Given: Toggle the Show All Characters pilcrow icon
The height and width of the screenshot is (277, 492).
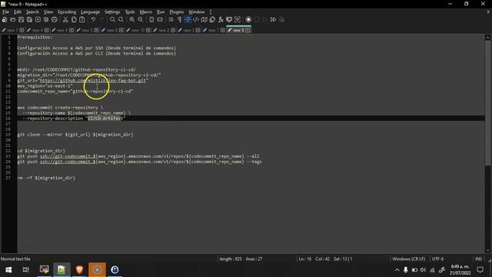Looking at the screenshot, I should click(x=179, y=19).
